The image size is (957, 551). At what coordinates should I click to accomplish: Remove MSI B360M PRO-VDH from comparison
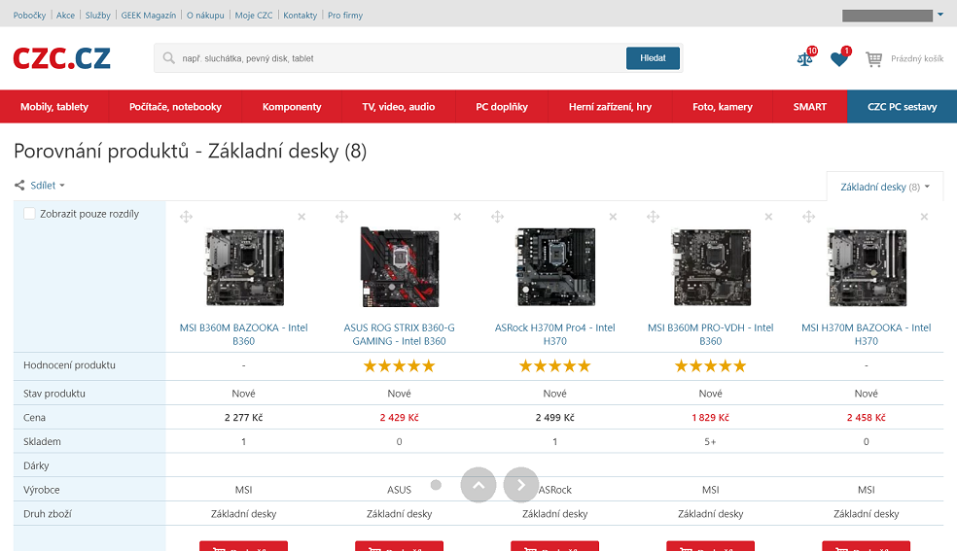pyautogui.click(x=768, y=217)
